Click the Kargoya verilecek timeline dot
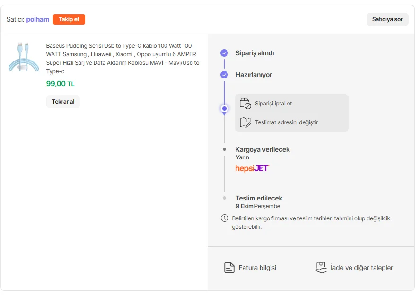This screenshot has height=296, width=420. (224, 149)
